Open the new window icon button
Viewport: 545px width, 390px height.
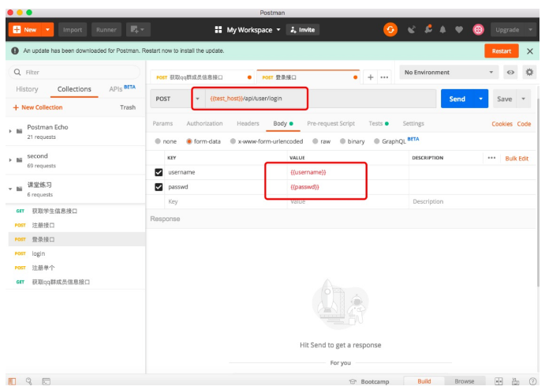click(x=138, y=29)
